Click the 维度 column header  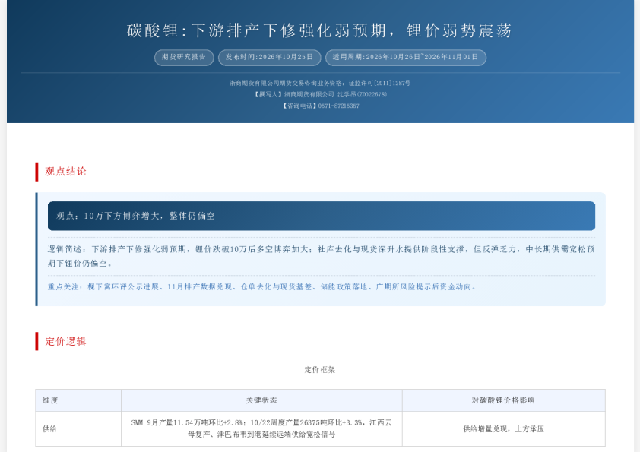click(x=78, y=400)
